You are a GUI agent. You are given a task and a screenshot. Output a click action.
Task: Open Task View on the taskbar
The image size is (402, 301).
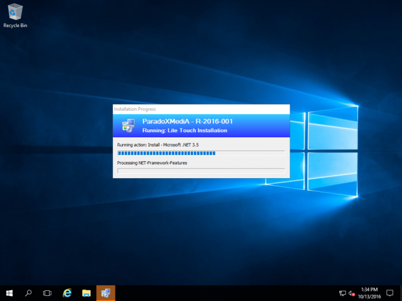pos(47,293)
